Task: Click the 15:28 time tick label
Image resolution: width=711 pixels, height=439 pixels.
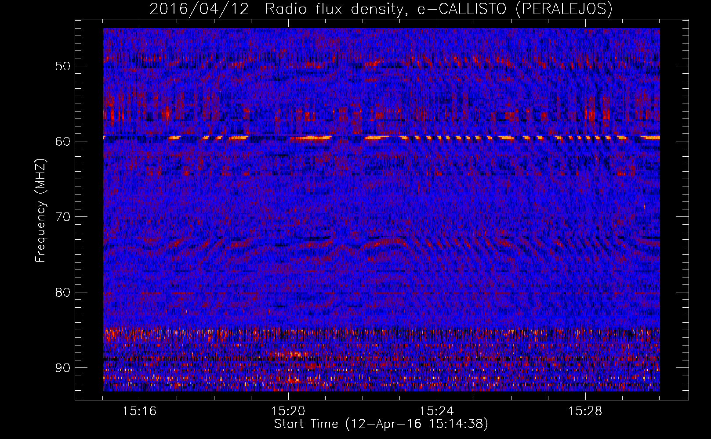Action: pos(585,411)
